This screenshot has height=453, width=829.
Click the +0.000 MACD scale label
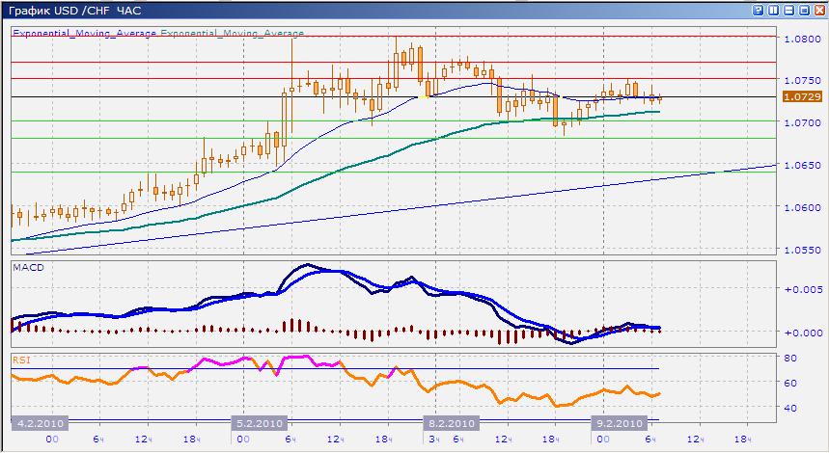[x=804, y=333]
